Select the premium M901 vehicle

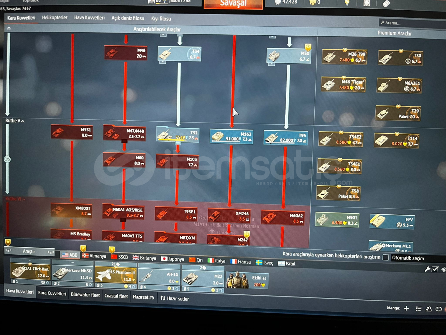point(337,220)
